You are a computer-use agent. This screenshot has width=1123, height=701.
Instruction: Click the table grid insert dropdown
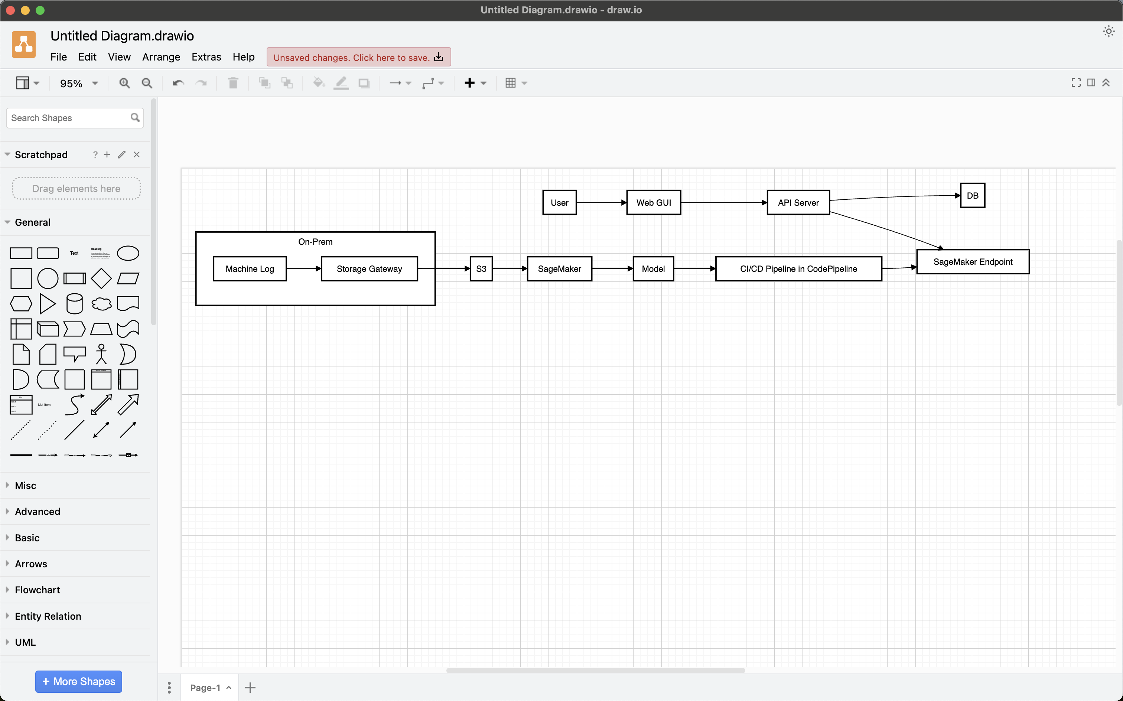click(x=524, y=83)
